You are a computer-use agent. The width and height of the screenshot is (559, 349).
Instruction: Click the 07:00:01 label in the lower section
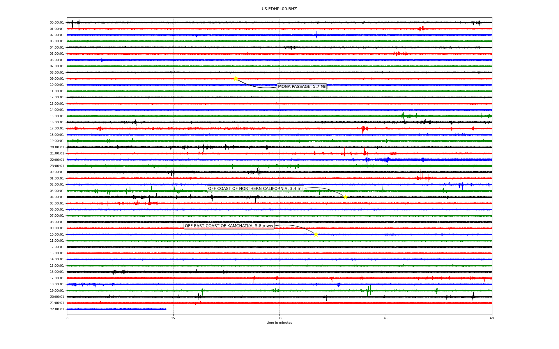click(57, 216)
